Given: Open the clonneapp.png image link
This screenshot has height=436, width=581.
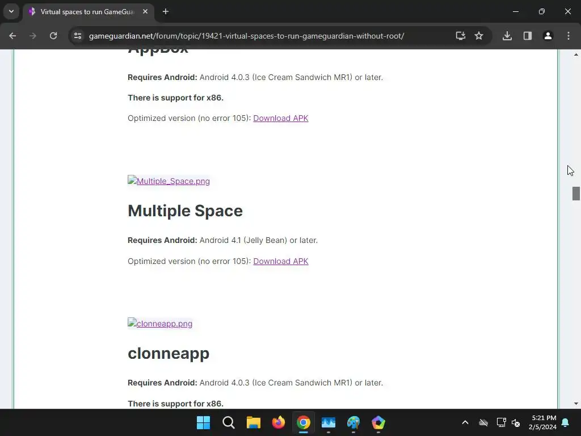Looking at the screenshot, I should pos(160,323).
